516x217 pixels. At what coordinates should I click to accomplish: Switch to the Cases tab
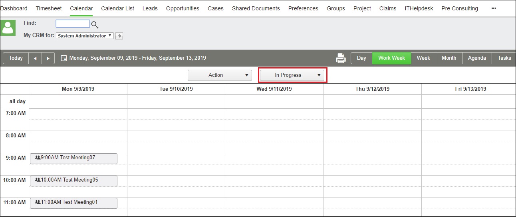click(216, 8)
